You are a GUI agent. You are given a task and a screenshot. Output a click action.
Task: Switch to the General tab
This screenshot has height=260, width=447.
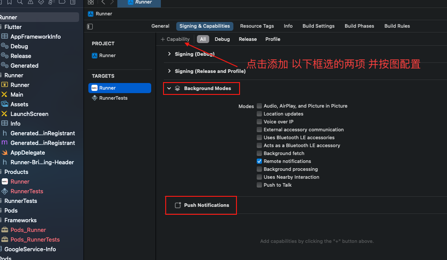coord(160,26)
